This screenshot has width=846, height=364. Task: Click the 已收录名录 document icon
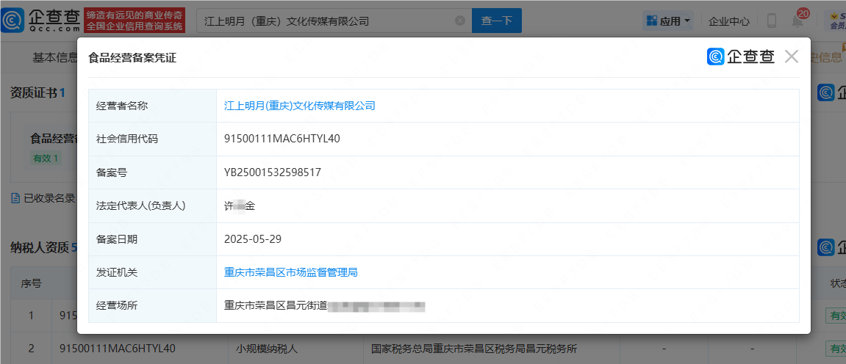(15, 198)
